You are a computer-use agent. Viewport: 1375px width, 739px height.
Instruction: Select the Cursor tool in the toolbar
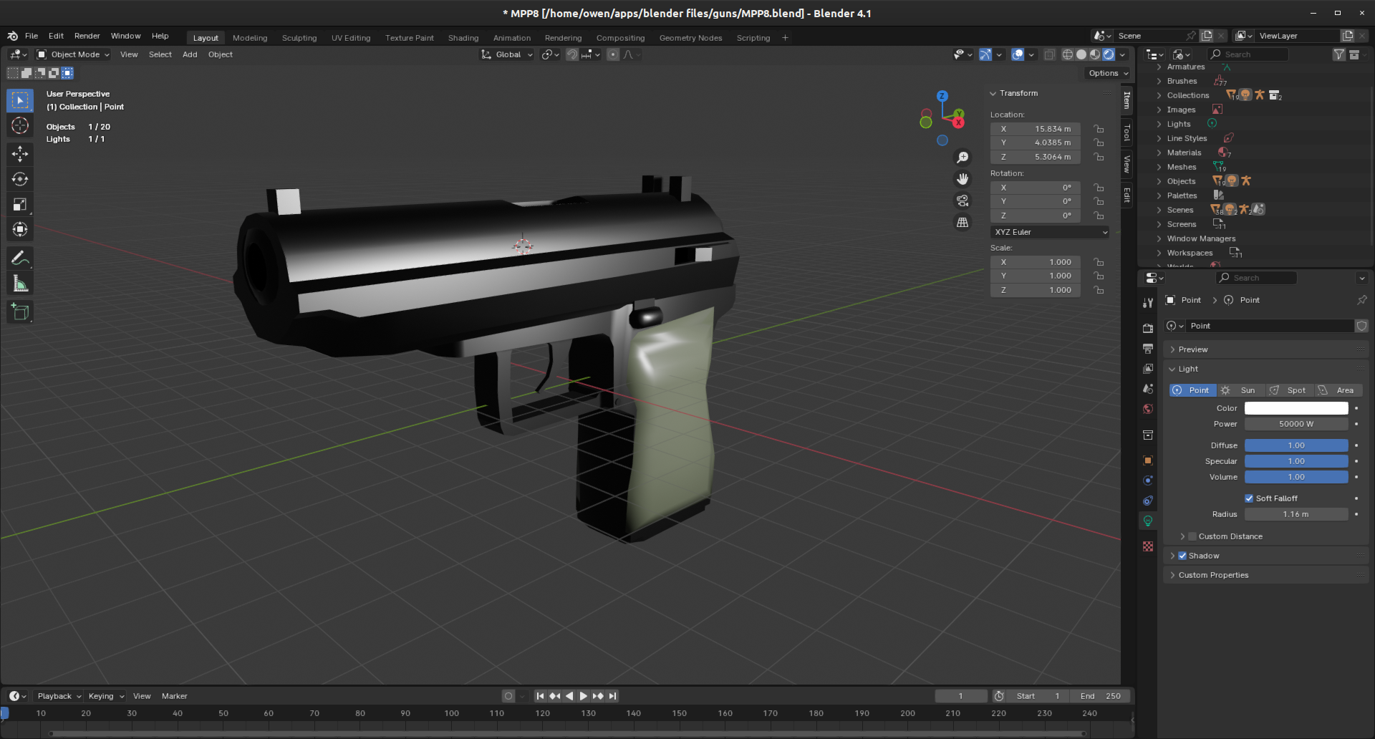(x=20, y=125)
